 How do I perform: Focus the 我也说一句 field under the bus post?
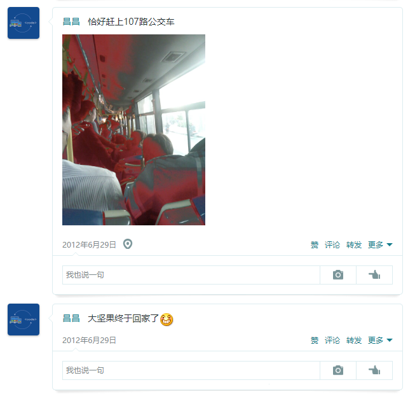(x=191, y=275)
